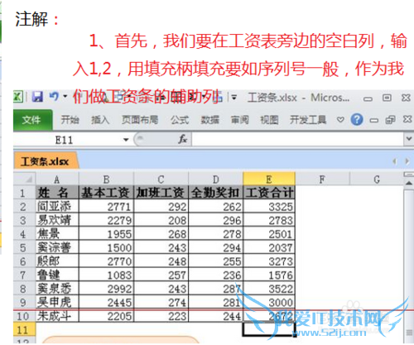Select highlighted row 11 header

(x=24, y=329)
